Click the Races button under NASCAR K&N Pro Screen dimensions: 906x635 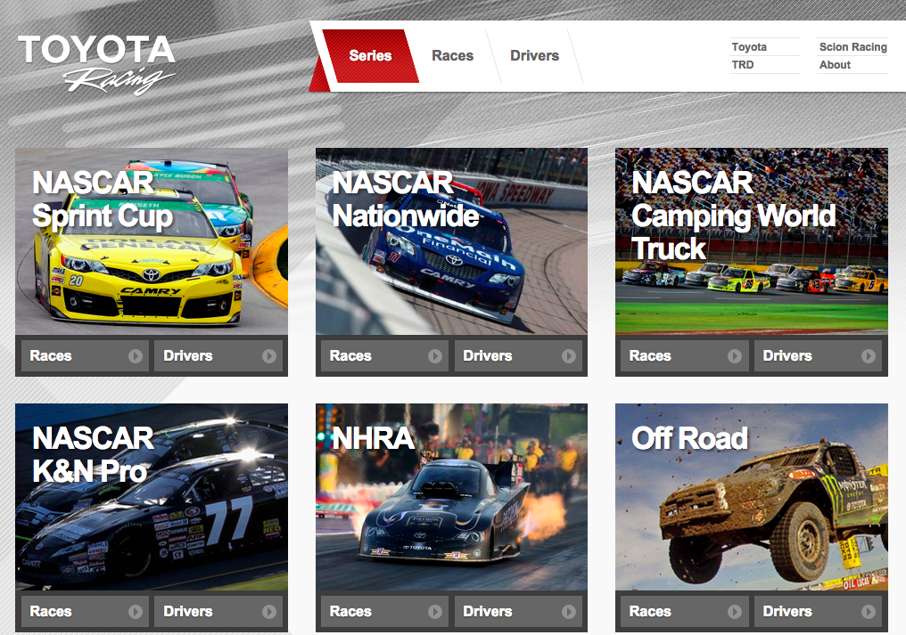point(85,611)
